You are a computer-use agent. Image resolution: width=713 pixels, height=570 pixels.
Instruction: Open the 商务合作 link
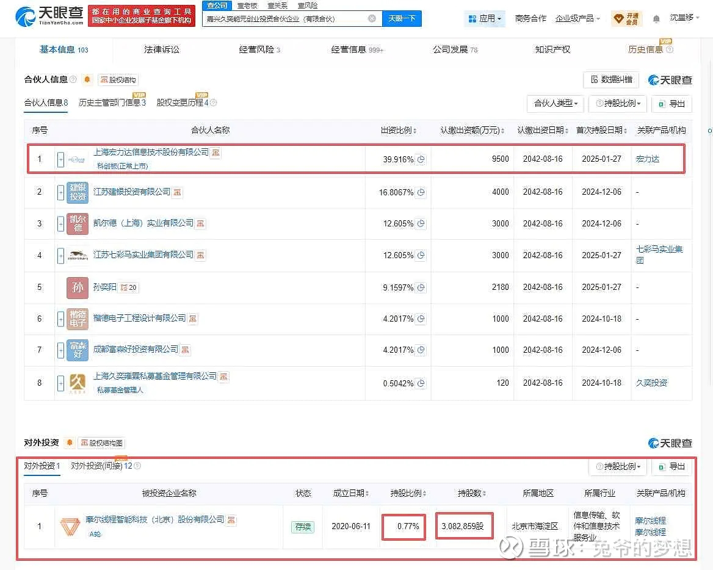click(530, 19)
